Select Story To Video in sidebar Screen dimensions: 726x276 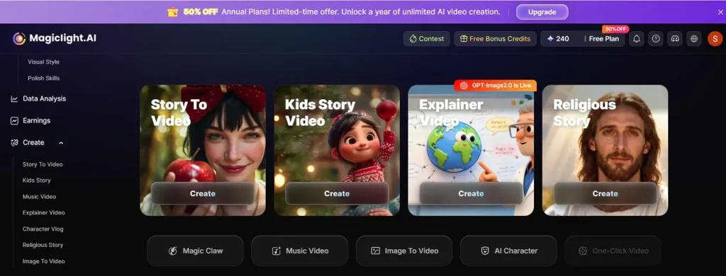[x=43, y=164]
